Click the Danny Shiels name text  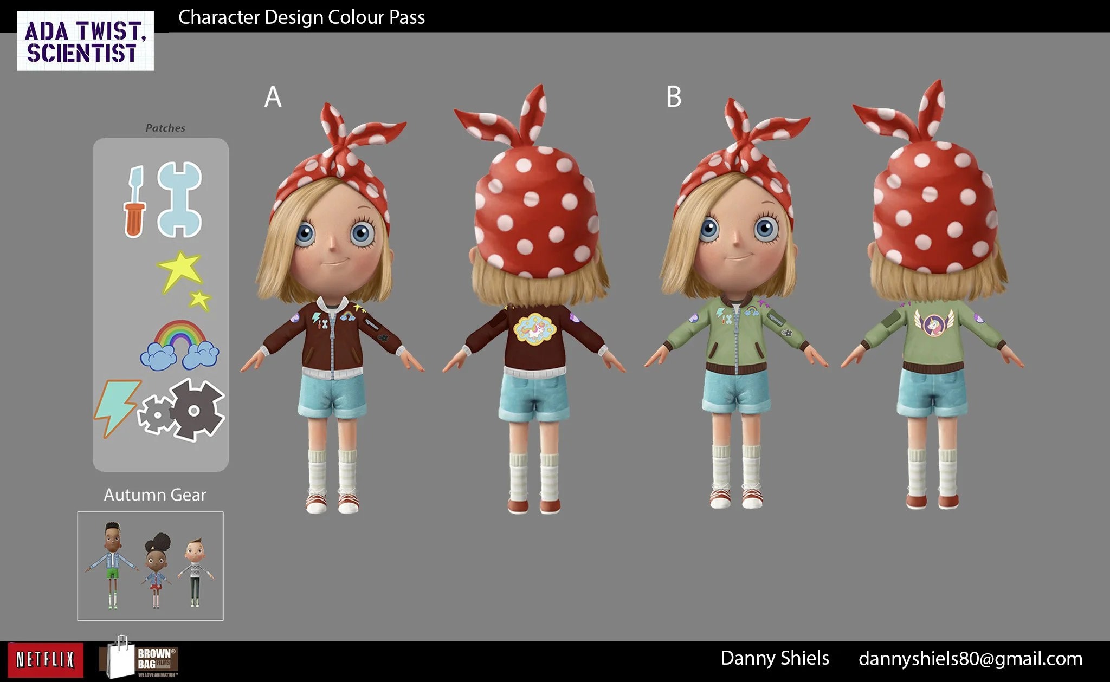point(775,658)
